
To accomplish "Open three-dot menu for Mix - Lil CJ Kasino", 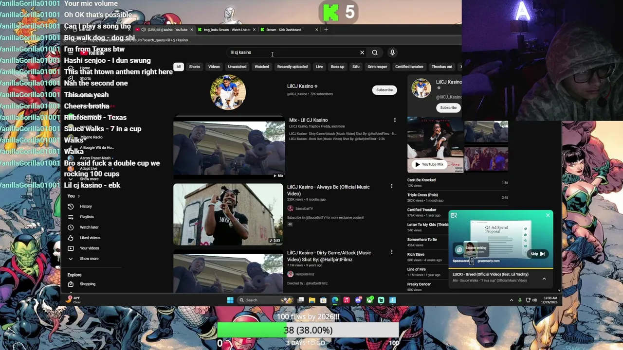I will click(x=395, y=120).
